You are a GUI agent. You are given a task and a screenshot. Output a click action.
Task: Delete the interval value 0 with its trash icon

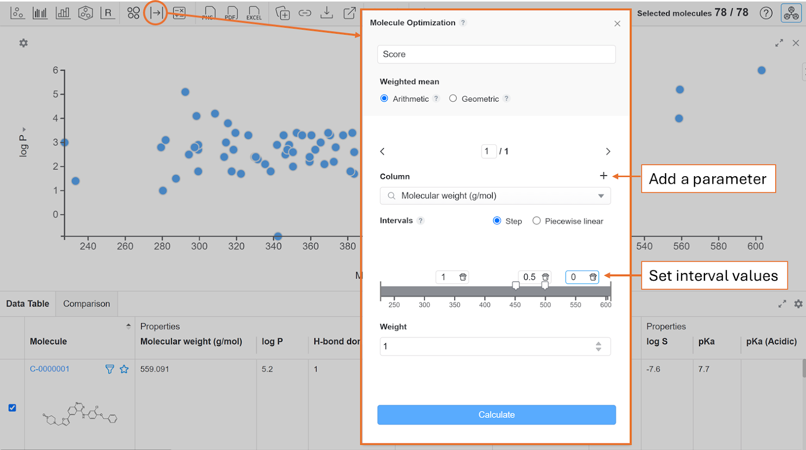click(x=593, y=277)
